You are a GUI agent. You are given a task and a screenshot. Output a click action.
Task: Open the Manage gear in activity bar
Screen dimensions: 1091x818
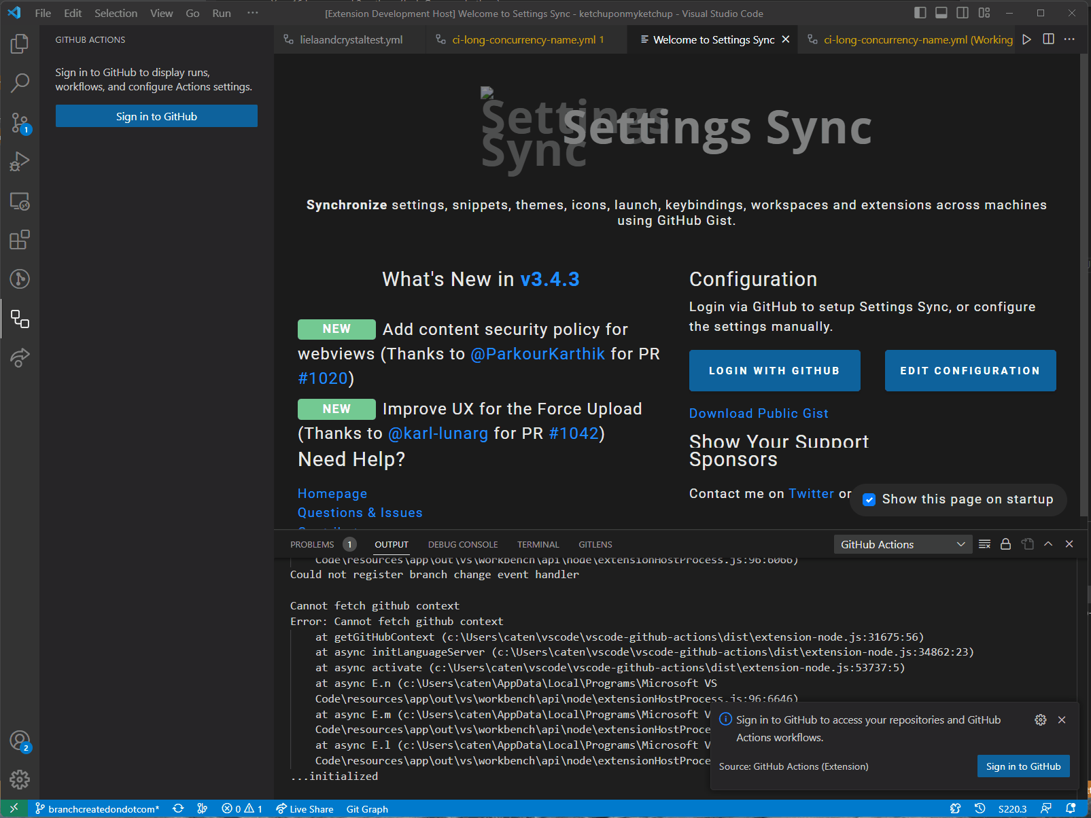pyautogui.click(x=20, y=779)
